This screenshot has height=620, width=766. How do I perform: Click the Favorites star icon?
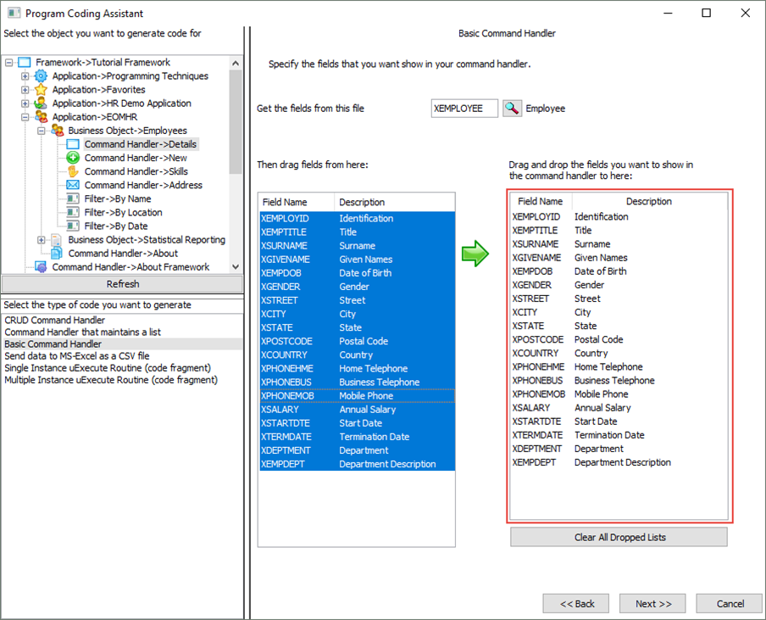(41, 89)
